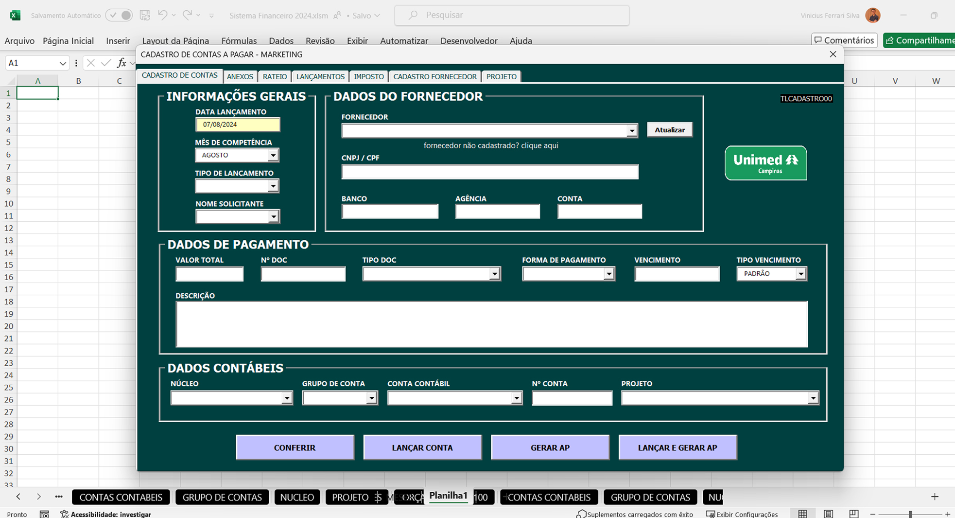Click the Agência input field

pos(498,211)
